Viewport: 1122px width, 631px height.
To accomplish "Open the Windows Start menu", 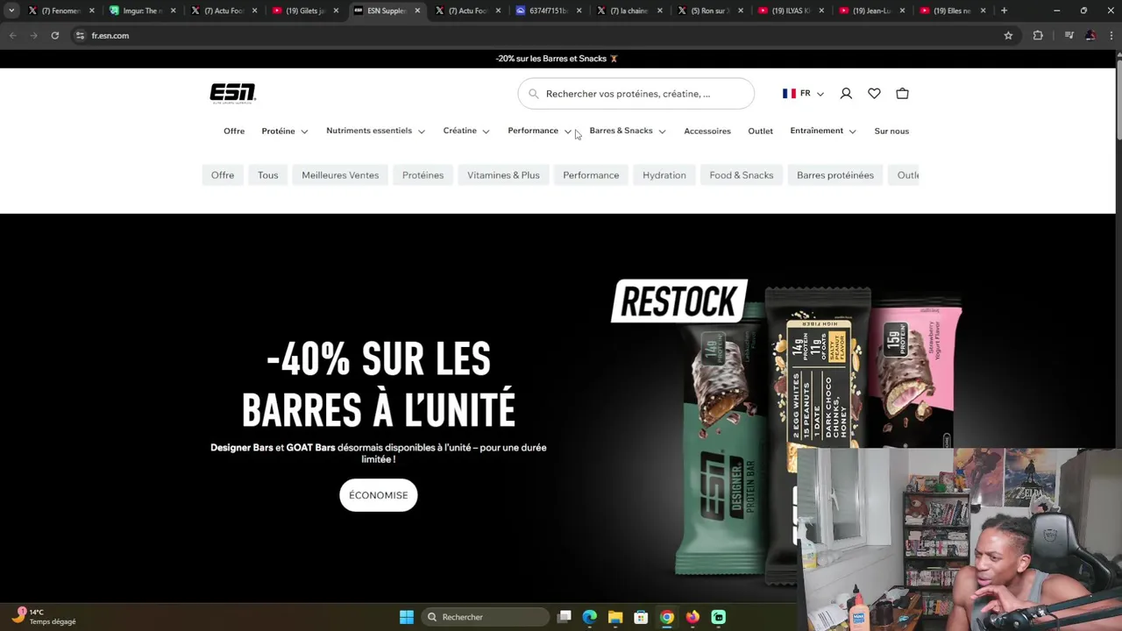I will [407, 617].
